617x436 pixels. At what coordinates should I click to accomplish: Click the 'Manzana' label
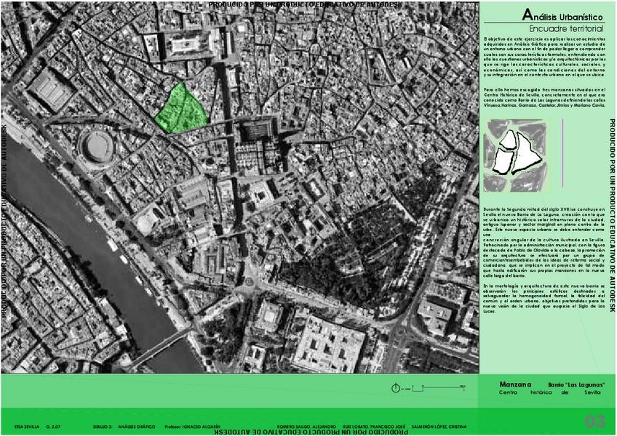tap(515, 384)
